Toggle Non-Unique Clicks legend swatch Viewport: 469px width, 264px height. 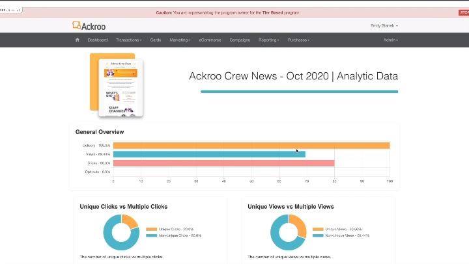click(151, 235)
